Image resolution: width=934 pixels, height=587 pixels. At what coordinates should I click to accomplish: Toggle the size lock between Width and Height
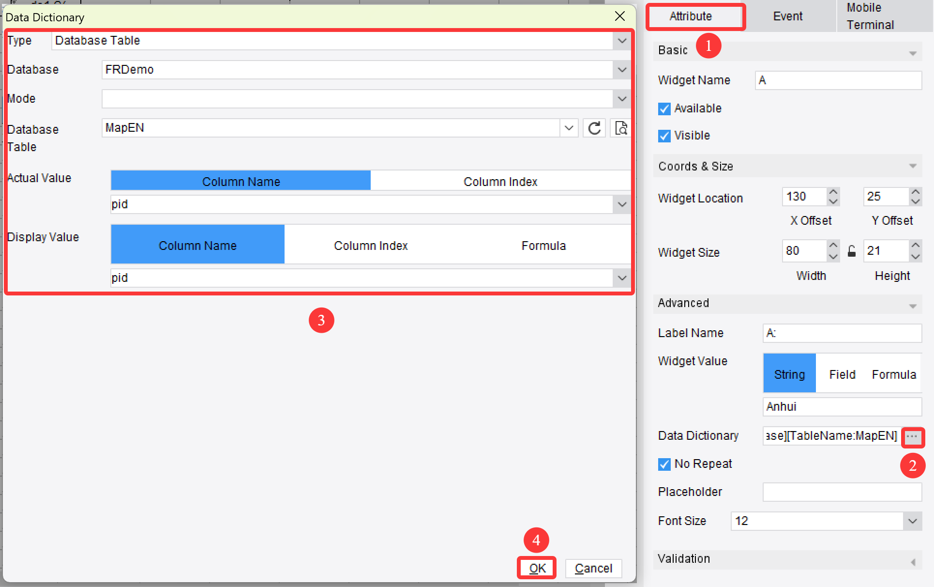(x=852, y=251)
